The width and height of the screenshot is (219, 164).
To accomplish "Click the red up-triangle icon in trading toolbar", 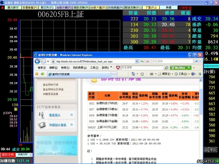I will coord(2,8).
